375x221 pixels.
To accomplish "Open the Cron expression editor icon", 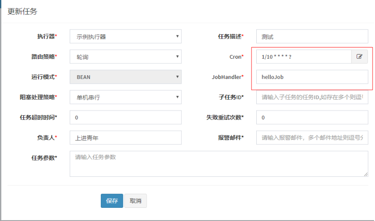I will pyautogui.click(x=359, y=56).
